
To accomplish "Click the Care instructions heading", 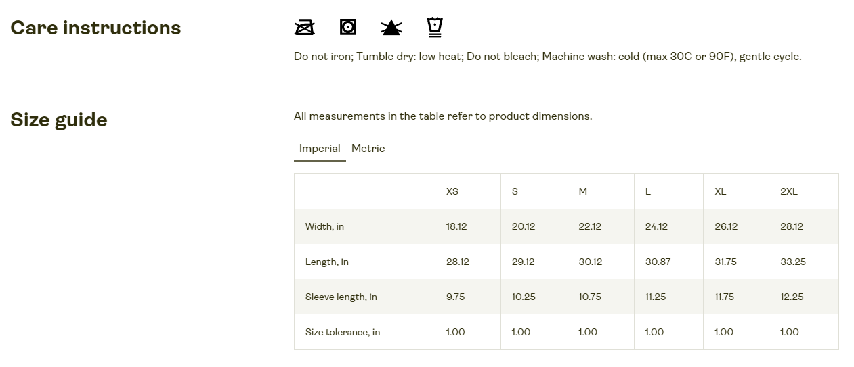I will pos(95,28).
